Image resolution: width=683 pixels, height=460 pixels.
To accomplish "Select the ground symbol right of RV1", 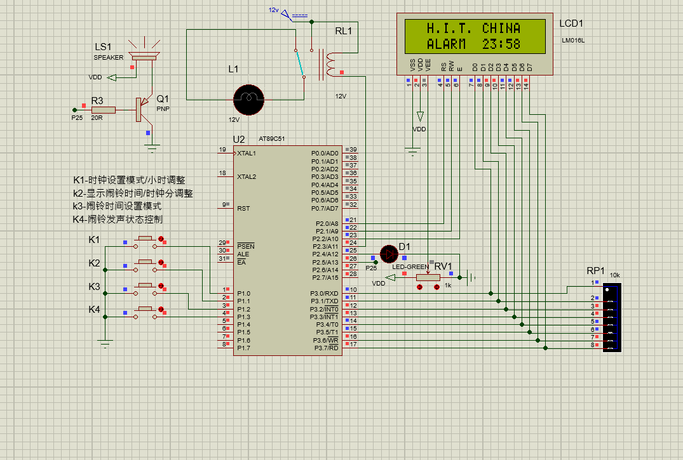I will coord(471,277).
